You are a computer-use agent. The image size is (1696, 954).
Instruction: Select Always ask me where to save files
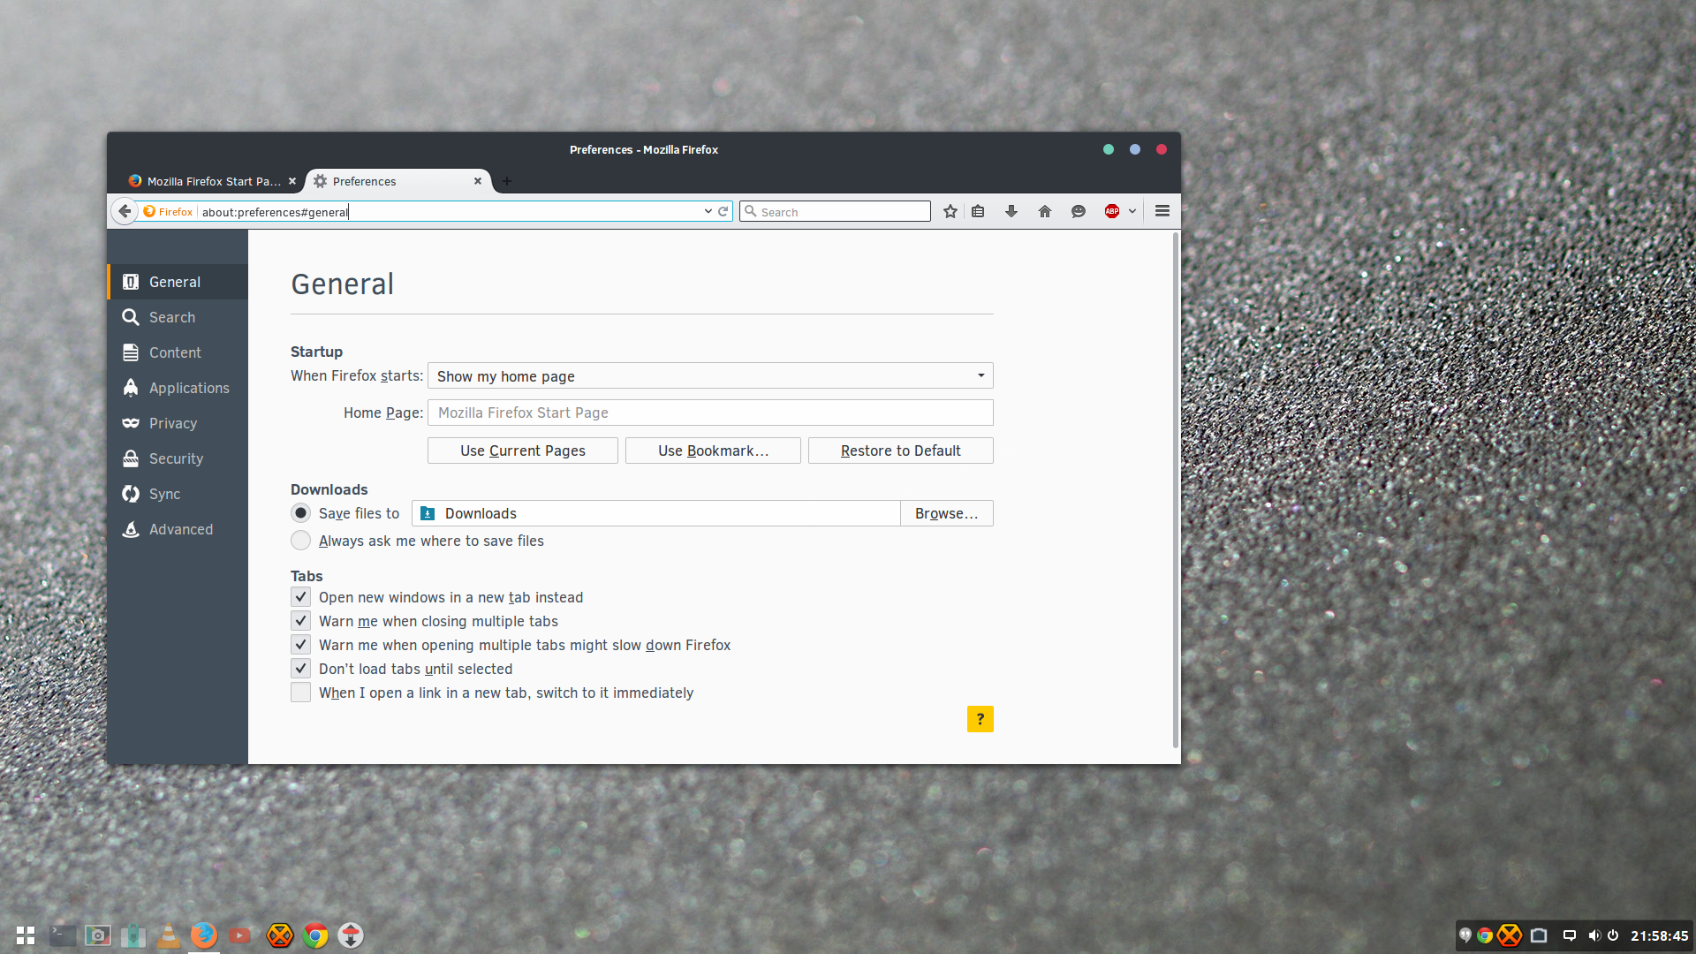(301, 541)
